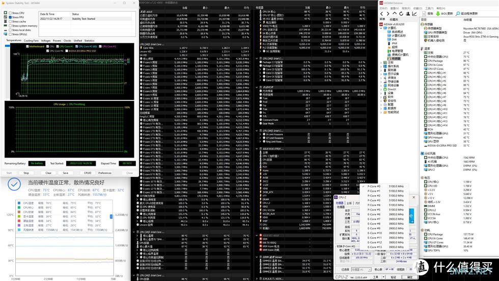499x281 pixels.
Task: Switch to 收藏夹 favorites tab
Action: tap(394, 19)
